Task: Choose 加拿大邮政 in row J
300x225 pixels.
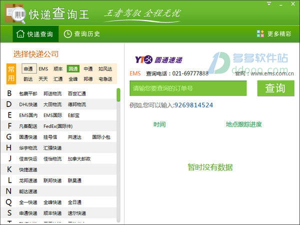Action: pos(79,159)
